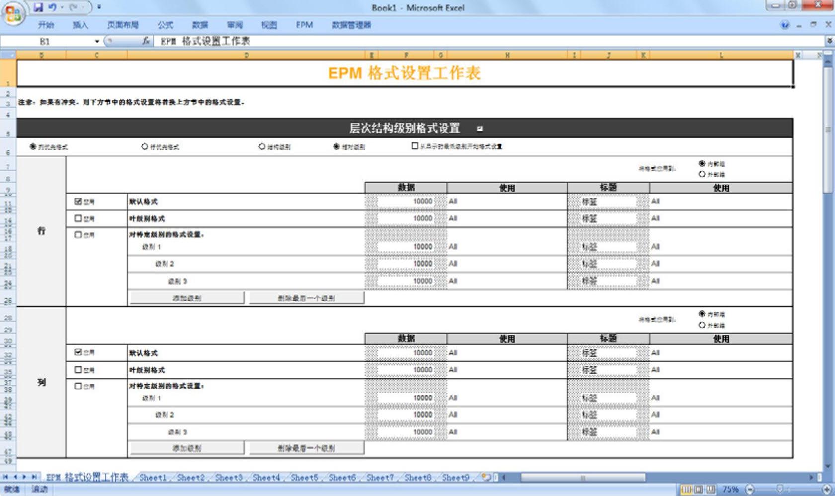
Task: Go to first sheet tab navigation arrow
Action: (x=5, y=477)
